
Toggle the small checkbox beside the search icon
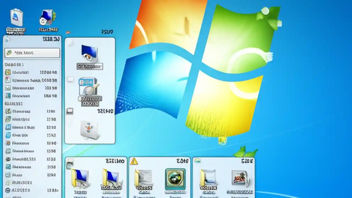(71, 79)
